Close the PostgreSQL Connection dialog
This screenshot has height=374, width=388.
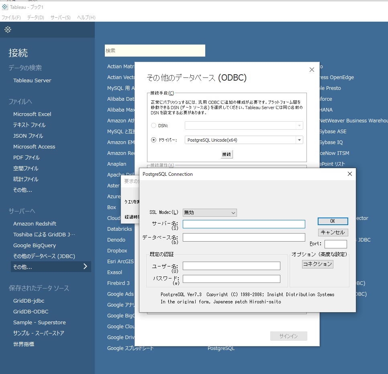tap(350, 174)
